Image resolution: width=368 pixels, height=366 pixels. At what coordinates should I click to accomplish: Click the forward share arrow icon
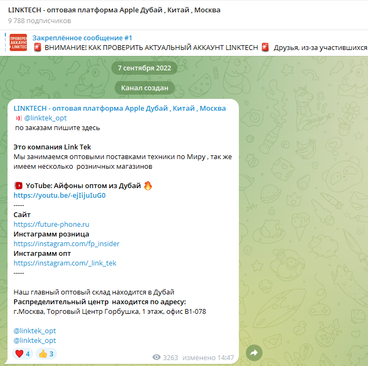click(x=254, y=353)
